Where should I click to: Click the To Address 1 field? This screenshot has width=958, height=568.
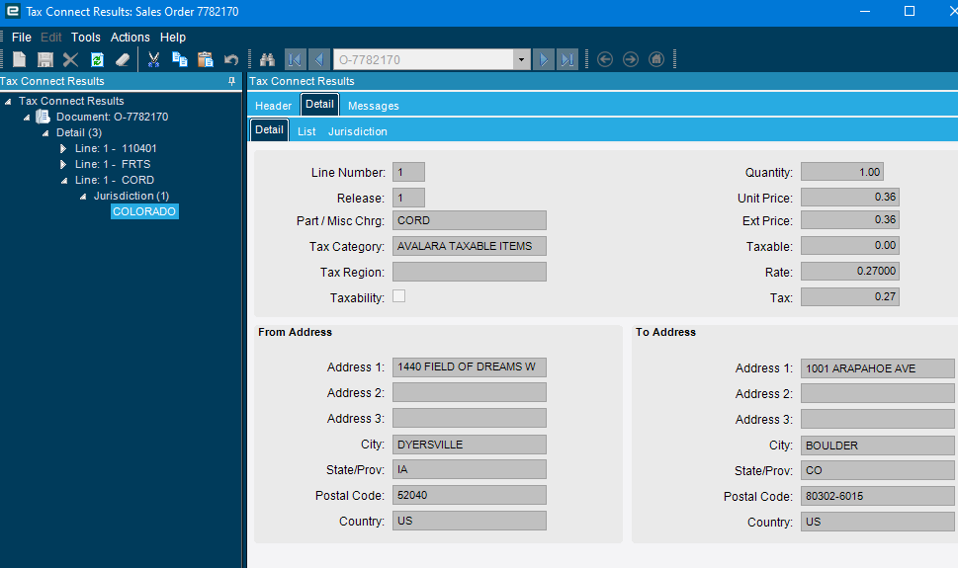pyautogui.click(x=877, y=368)
